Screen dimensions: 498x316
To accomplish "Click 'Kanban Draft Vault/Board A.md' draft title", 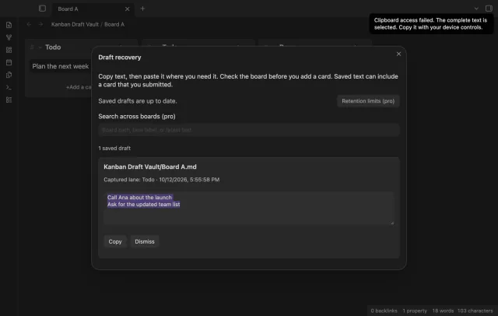I will (150, 167).
